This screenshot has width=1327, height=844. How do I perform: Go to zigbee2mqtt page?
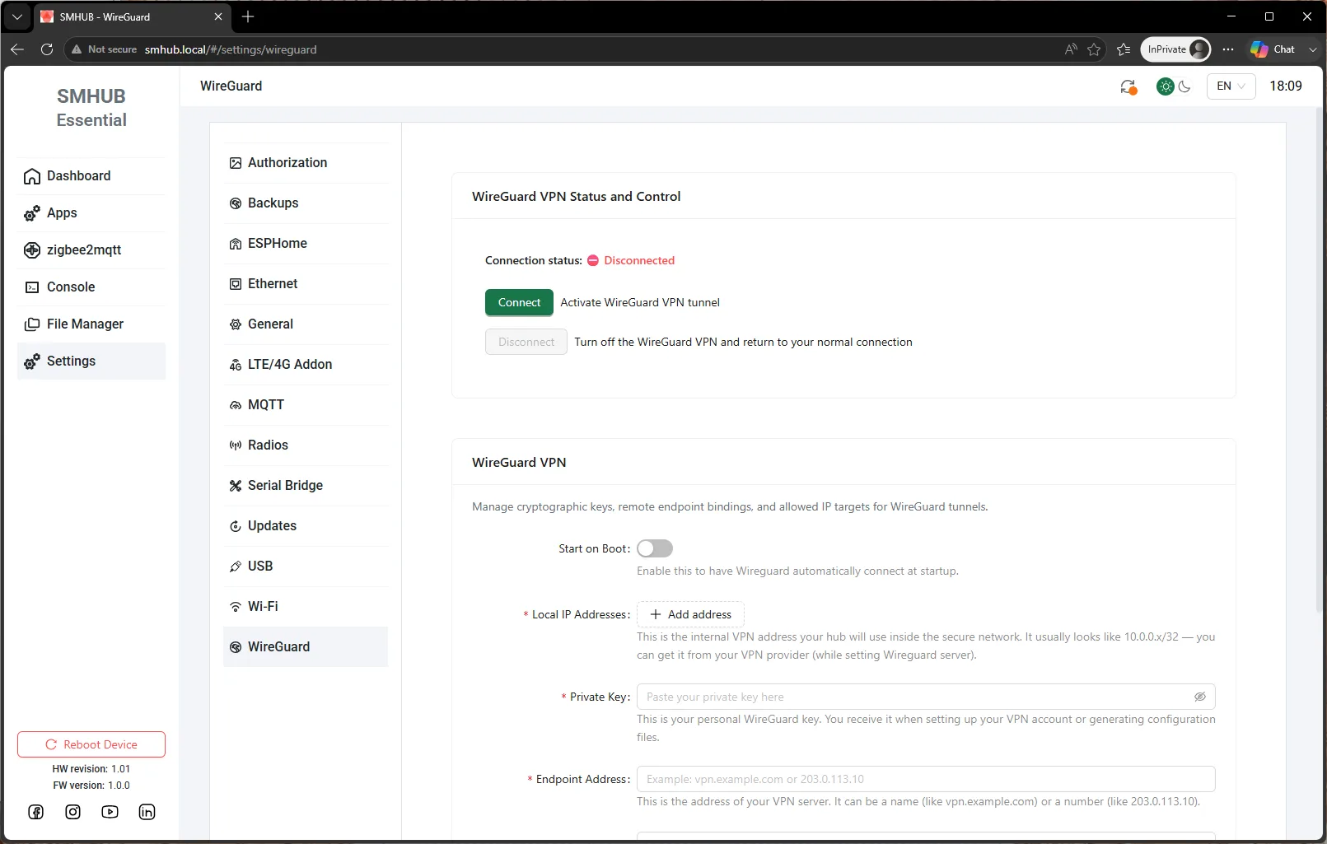click(91, 250)
